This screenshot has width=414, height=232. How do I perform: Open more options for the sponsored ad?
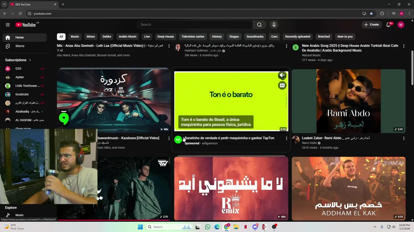pyautogui.click(x=286, y=138)
